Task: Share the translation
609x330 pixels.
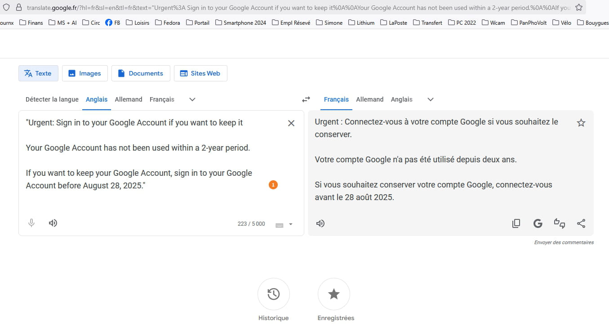Action: (581, 223)
